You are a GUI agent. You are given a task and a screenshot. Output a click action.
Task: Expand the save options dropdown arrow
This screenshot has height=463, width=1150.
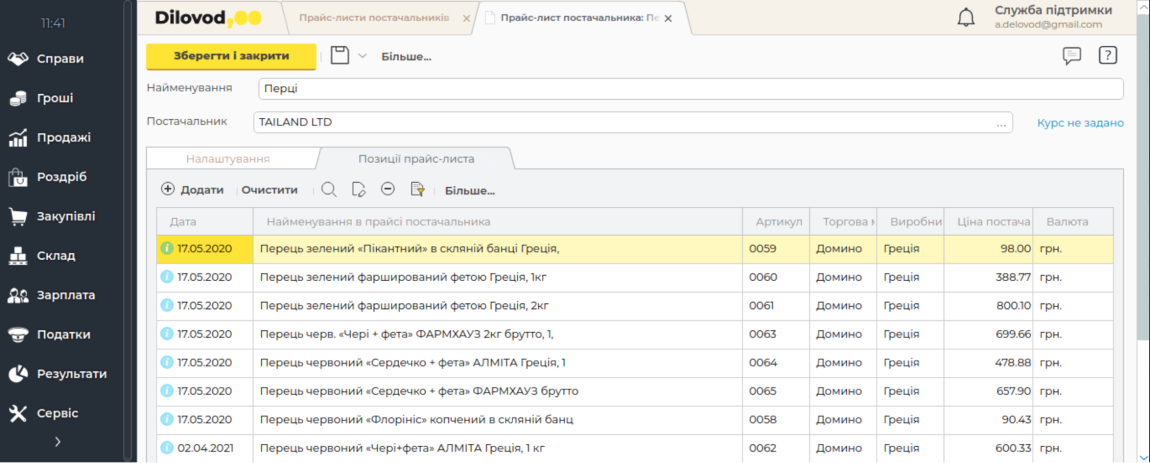click(x=362, y=56)
